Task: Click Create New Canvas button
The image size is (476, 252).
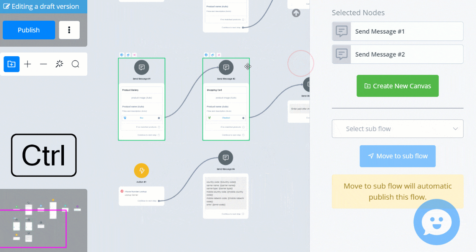Action: tap(397, 86)
